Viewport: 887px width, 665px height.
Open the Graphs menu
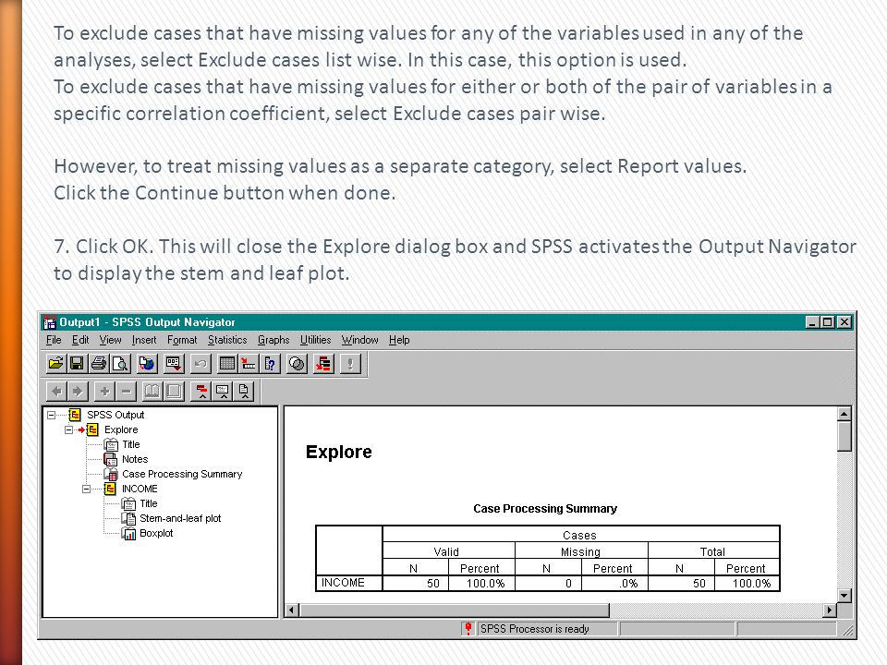pos(273,340)
